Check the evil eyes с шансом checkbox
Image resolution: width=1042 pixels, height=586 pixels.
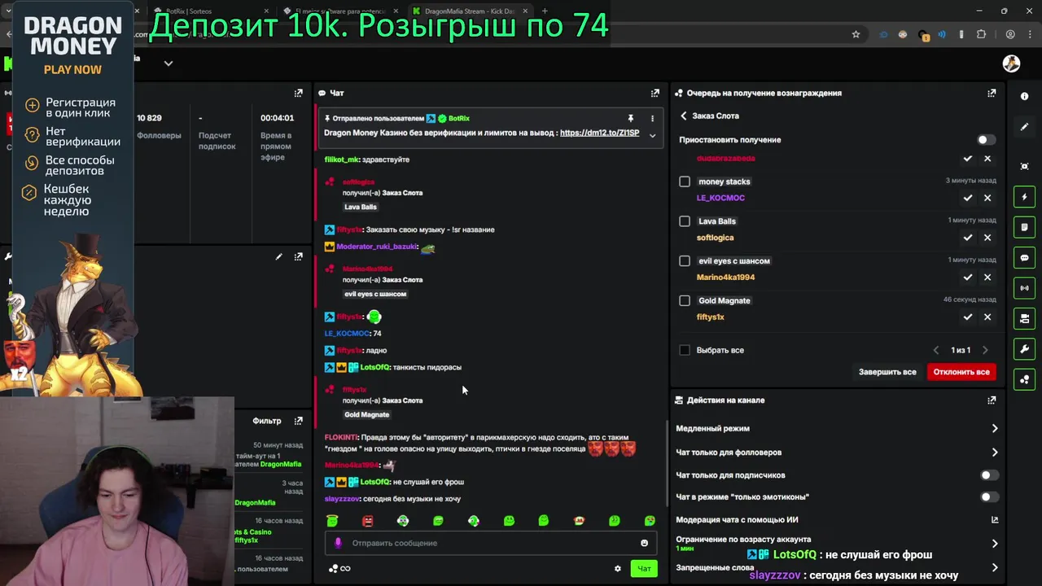685,261
